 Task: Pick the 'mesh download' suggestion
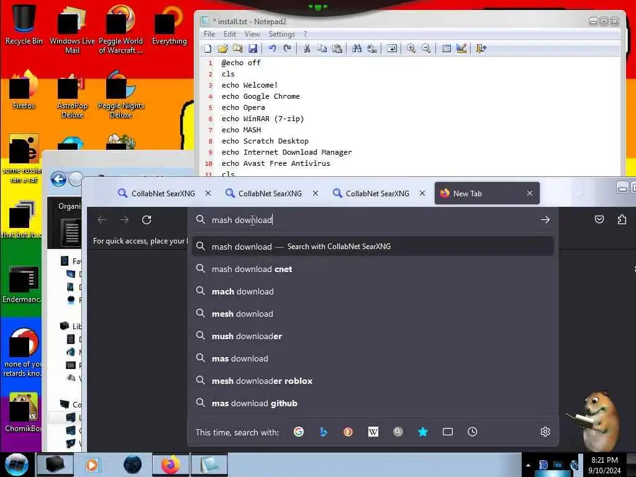pos(373,314)
